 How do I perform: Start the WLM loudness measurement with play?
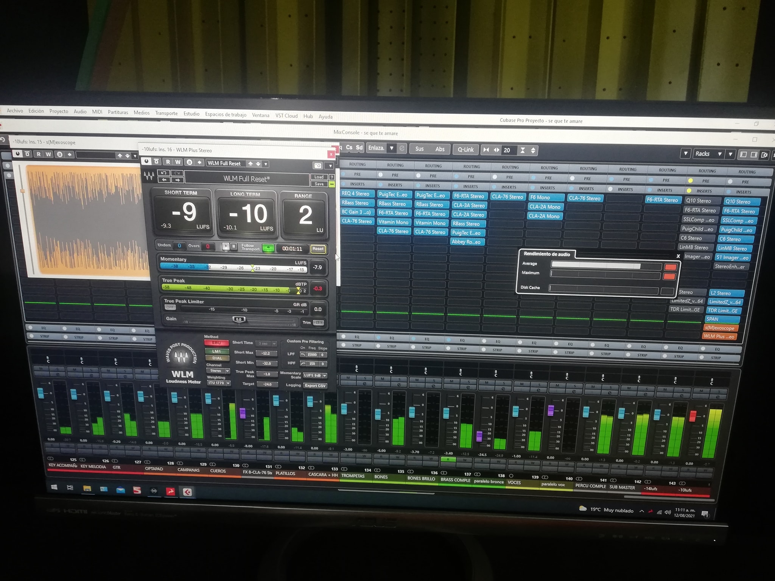pyautogui.click(x=226, y=246)
